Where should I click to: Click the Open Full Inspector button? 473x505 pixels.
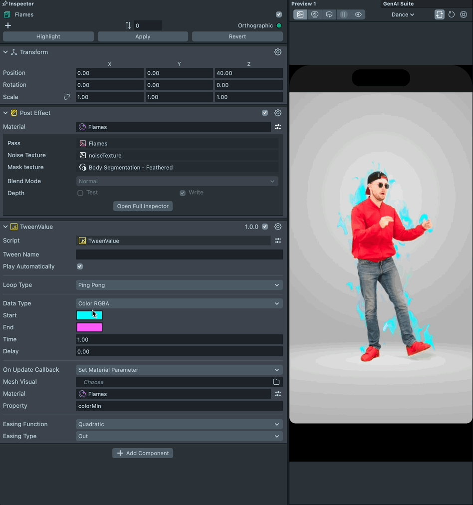pyautogui.click(x=143, y=206)
